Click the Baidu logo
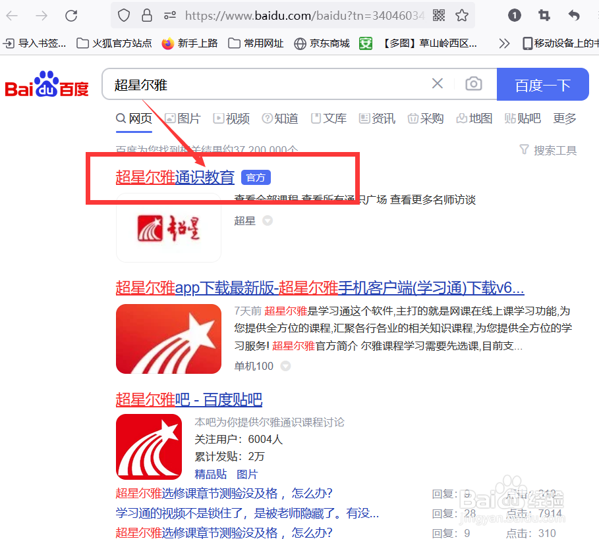 [x=47, y=84]
